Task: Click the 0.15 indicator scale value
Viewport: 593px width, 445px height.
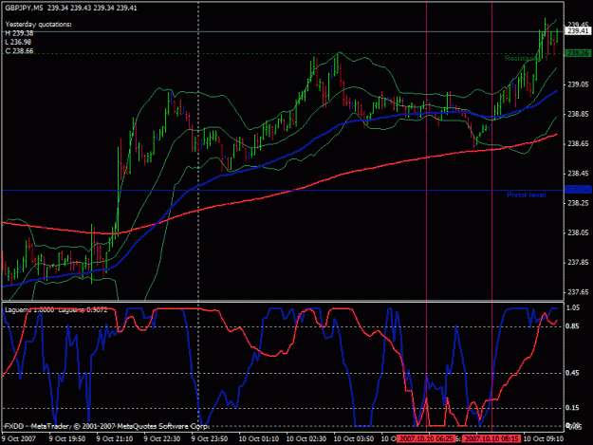Action: pos(572,408)
